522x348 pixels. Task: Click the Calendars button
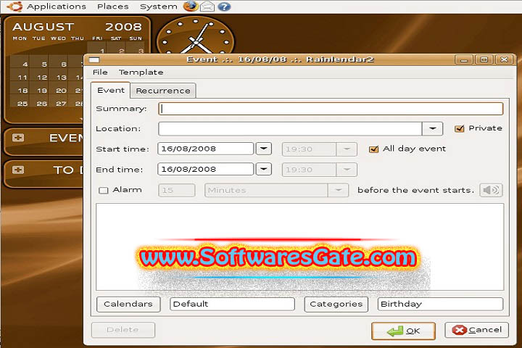coord(128,304)
